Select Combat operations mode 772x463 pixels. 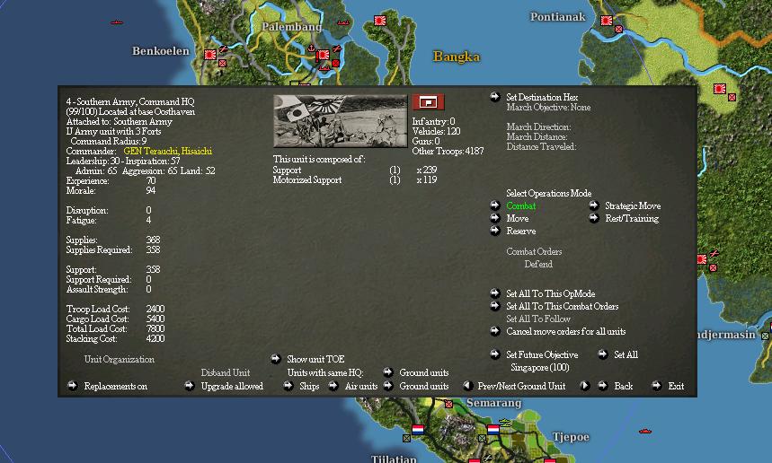(x=495, y=205)
